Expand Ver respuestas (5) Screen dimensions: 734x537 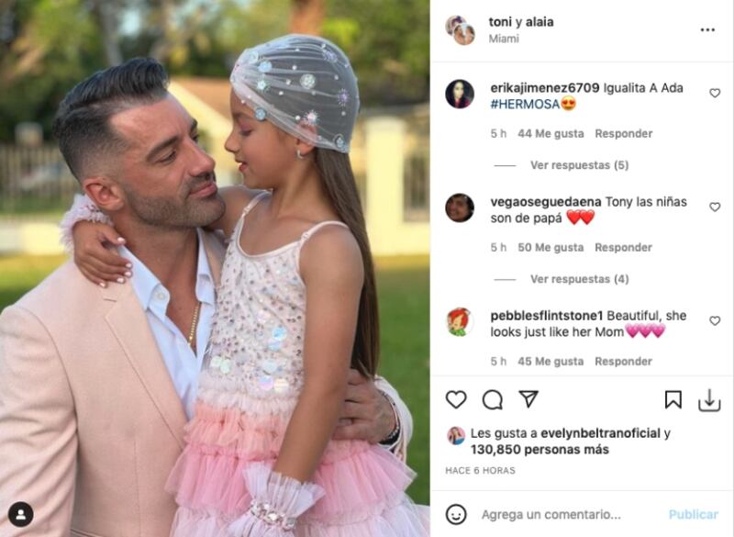579,165
